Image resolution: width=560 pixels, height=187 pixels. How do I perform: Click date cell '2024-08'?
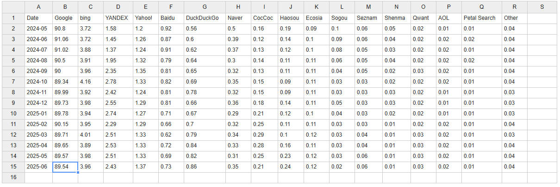tap(38, 60)
